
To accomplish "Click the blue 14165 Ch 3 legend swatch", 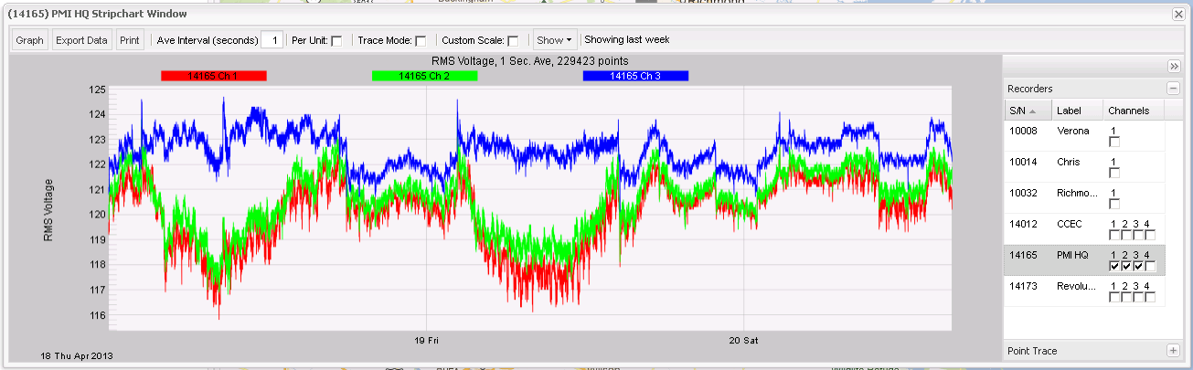I will pyautogui.click(x=635, y=76).
